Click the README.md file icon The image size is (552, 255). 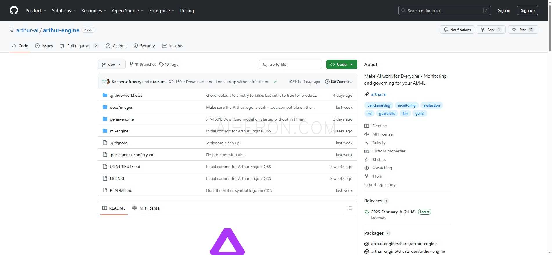tap(105, 190)
